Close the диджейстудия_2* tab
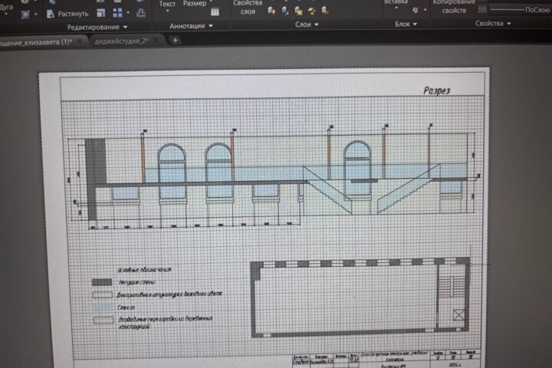The height and width of the screenshot is (368, 552). point(155,40)
